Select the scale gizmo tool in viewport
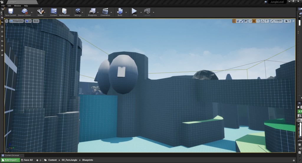The height and width of the screenshot is (163, 302). coord(242,21)
